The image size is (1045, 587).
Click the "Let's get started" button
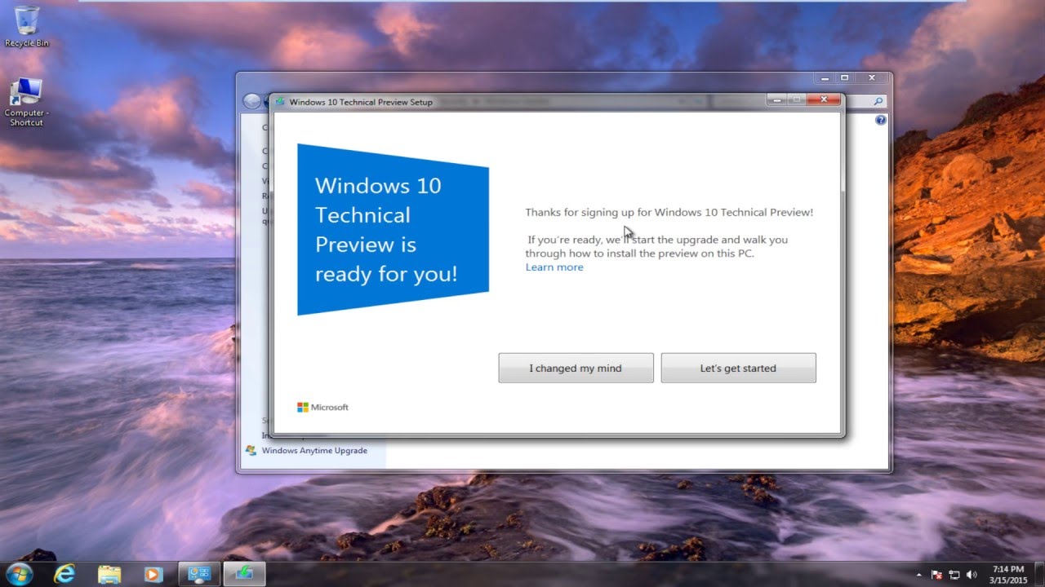(738, 368)
